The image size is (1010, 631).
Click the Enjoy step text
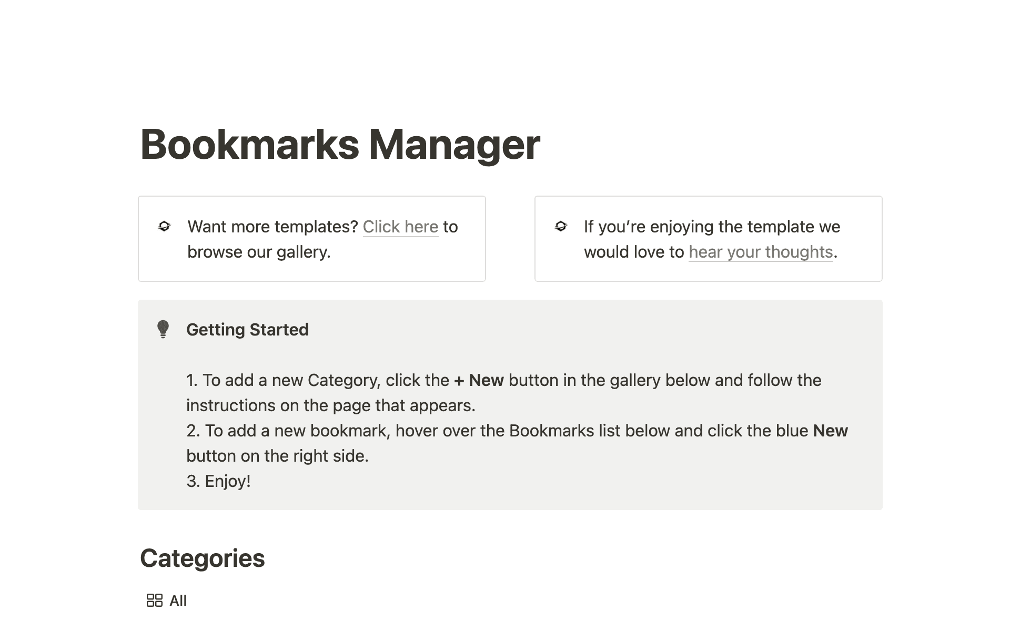[x=218, y=481]
